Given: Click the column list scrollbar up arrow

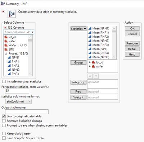Looking at the screenshot, I should (x=30, y=37).
